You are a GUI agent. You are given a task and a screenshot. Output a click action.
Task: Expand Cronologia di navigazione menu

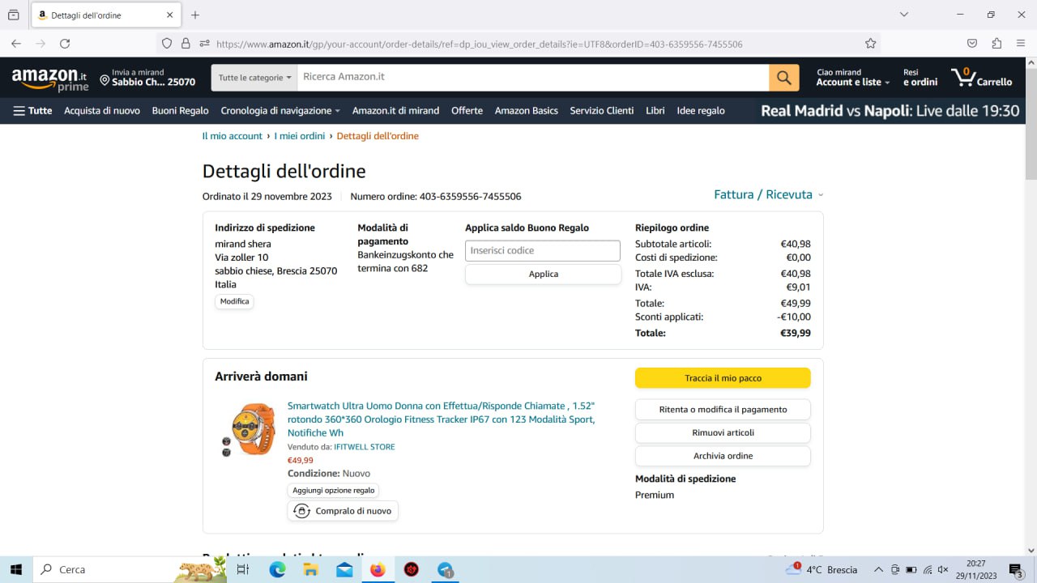pyautogui.click(x=280, y=111)
